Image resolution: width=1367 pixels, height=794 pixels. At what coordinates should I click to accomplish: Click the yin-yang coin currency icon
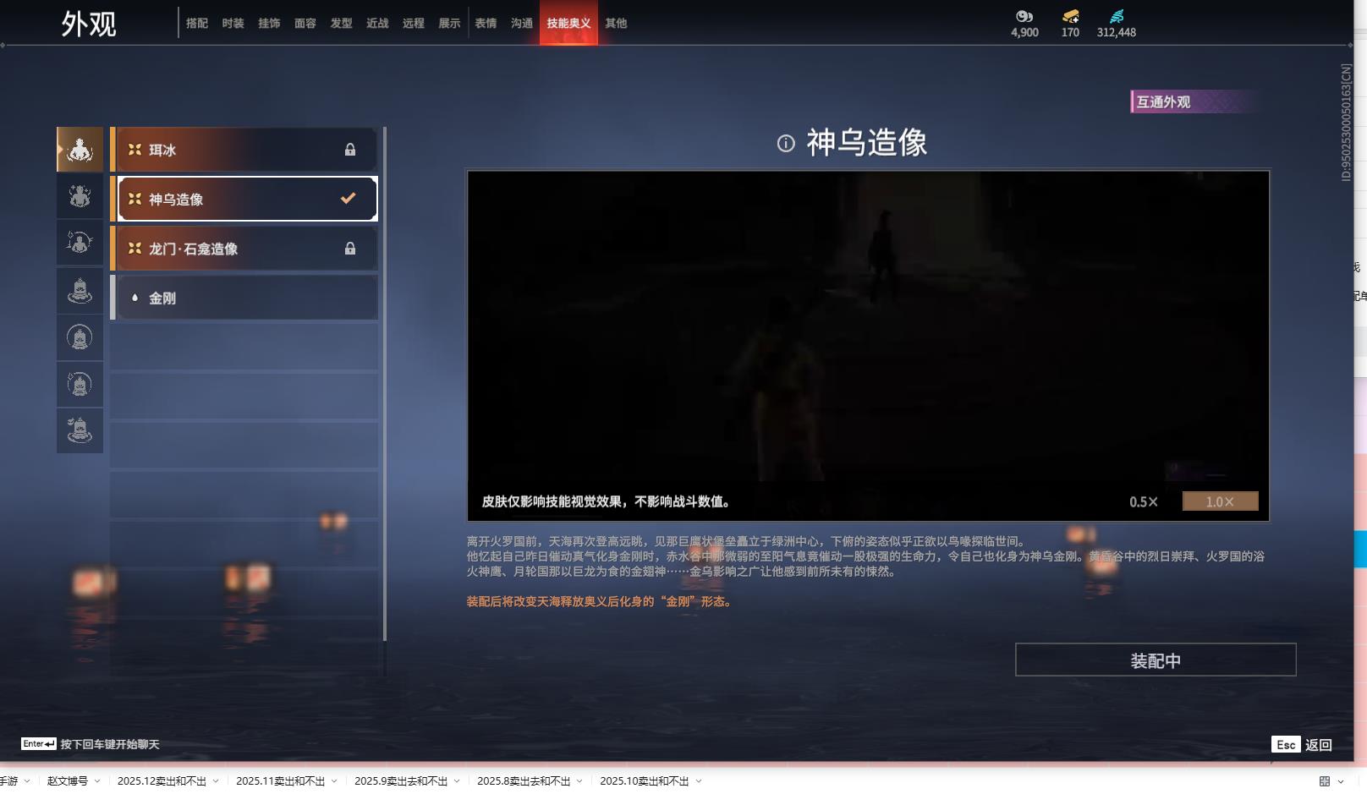[x=1024, y=16]
